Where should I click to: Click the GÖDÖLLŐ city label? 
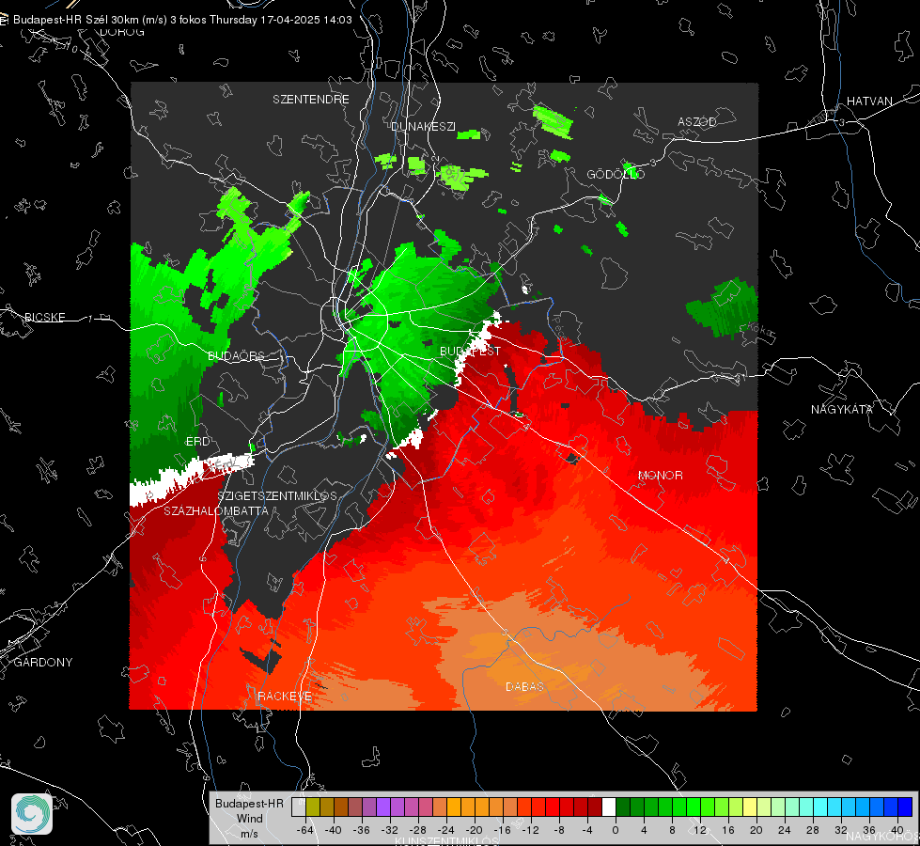[x=616, y=174]
